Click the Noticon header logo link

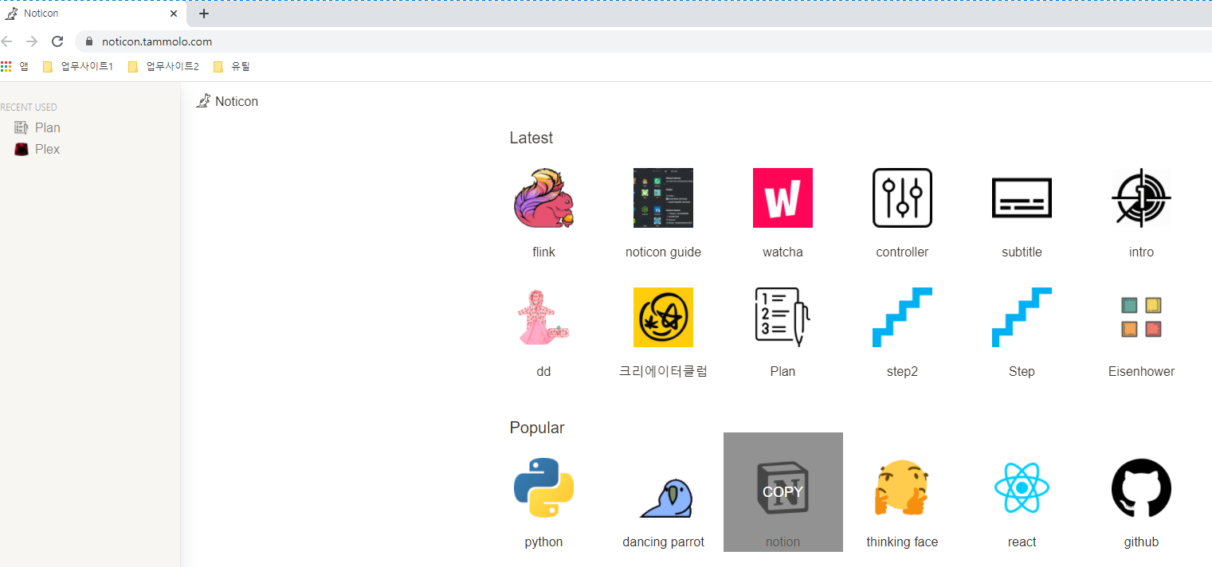(227, 101)
